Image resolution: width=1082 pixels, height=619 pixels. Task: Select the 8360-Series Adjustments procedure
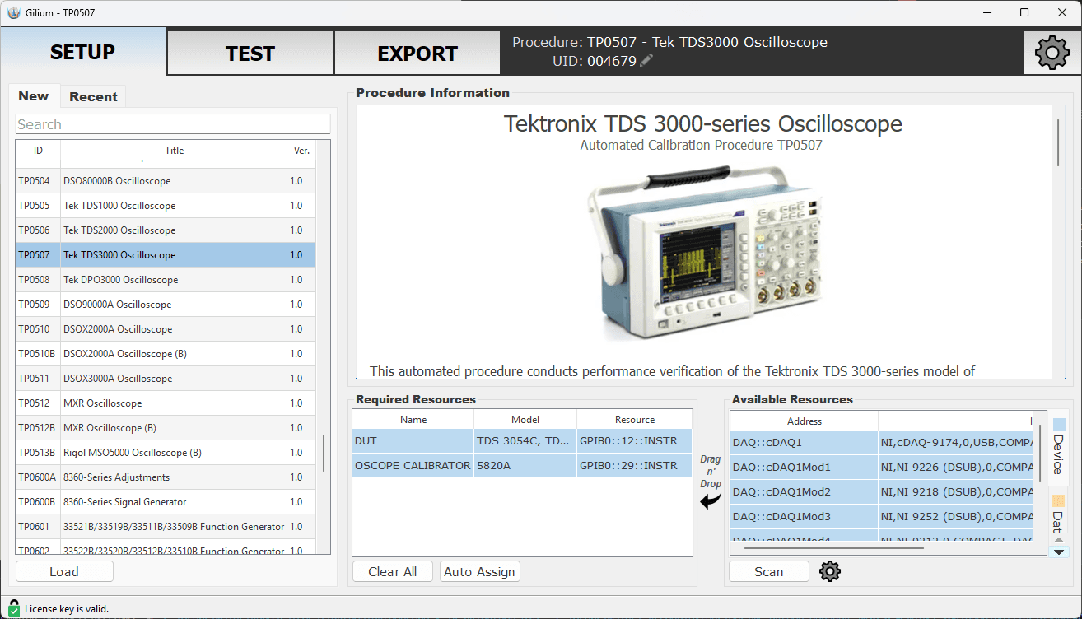pos(166,477)
